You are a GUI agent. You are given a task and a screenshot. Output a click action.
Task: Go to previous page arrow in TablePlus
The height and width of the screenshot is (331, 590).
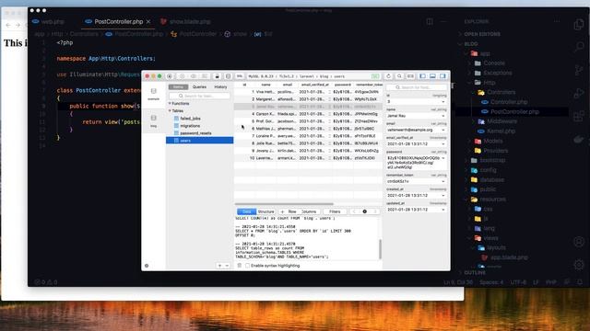354,211
